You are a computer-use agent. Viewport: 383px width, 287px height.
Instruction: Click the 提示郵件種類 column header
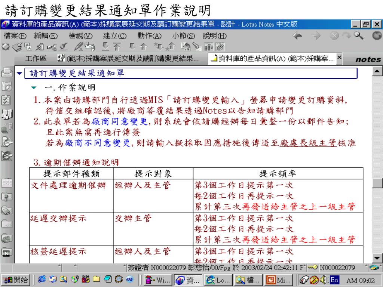tap(71, 174)
